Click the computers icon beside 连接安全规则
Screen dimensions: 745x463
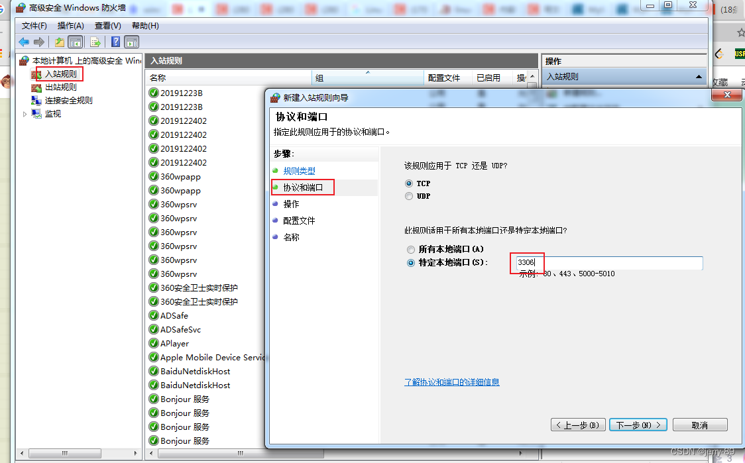pos(36,100)
